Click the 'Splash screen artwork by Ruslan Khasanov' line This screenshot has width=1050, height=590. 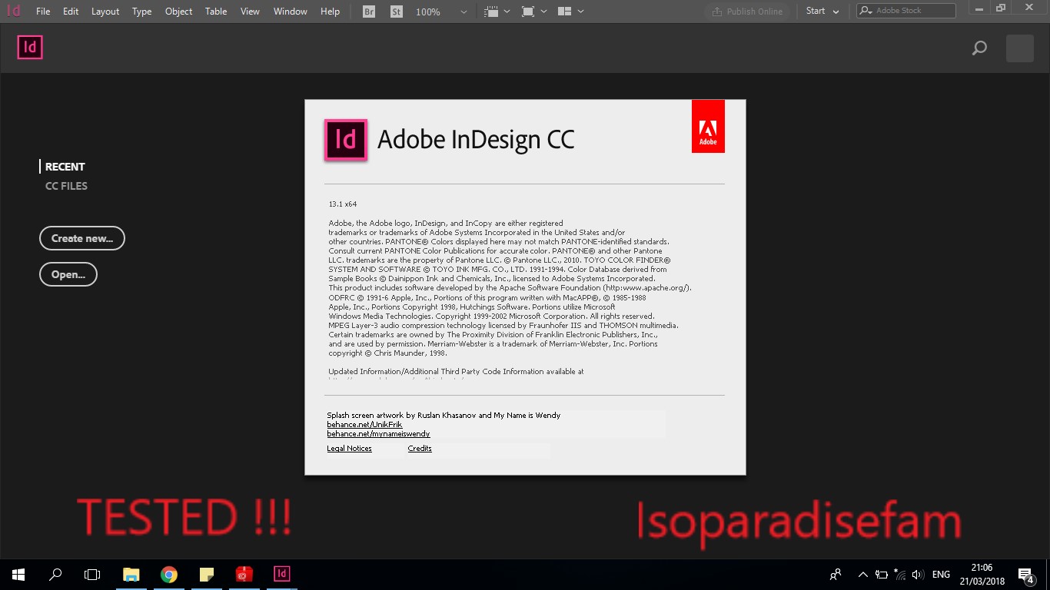[444, 416]
